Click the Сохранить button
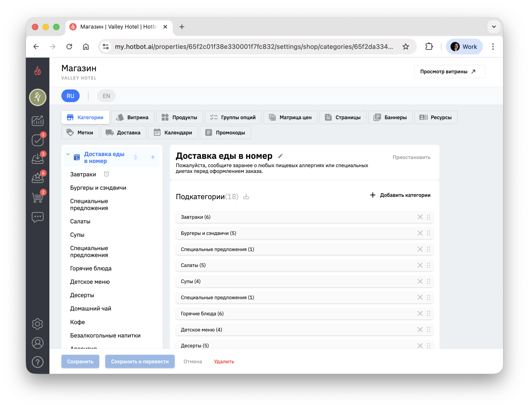 (x=80, y=361)
